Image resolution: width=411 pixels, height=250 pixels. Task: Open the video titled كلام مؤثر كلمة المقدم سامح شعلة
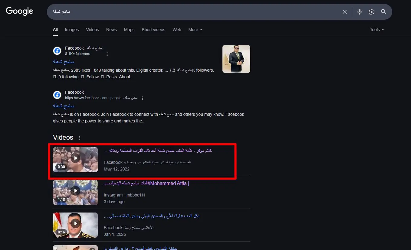coord(158,151)
